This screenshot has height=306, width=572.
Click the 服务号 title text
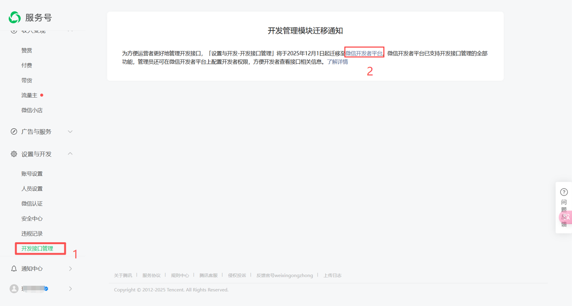tap(38, 18)
